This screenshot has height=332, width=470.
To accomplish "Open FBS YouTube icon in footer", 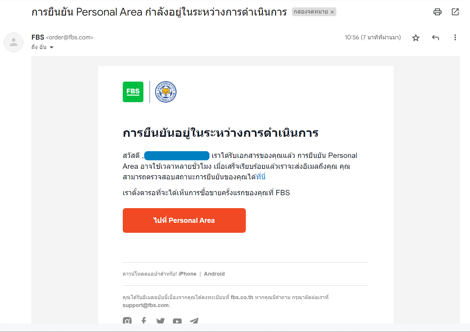I will point(177,321).
